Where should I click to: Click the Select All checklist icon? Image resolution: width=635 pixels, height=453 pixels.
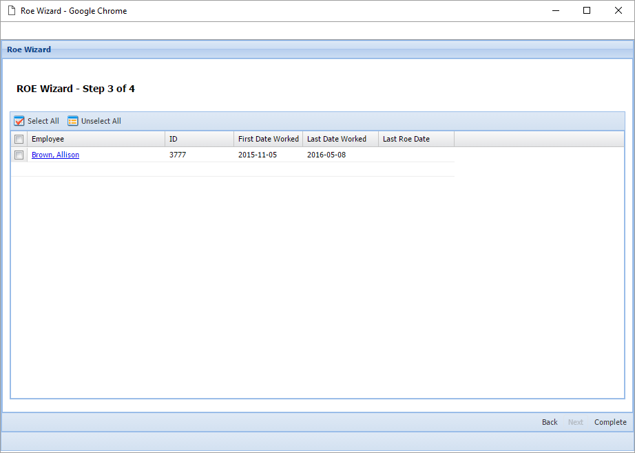(19, 121)
